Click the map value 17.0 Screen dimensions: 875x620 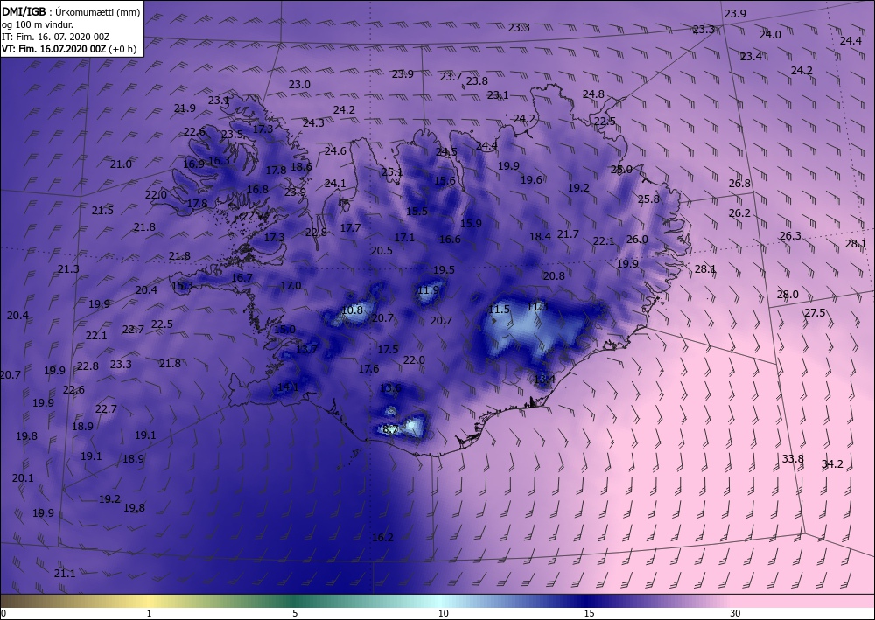pos(290,285)
